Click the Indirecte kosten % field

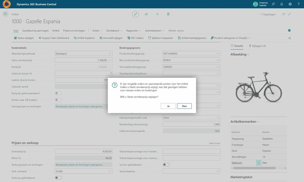84,73
